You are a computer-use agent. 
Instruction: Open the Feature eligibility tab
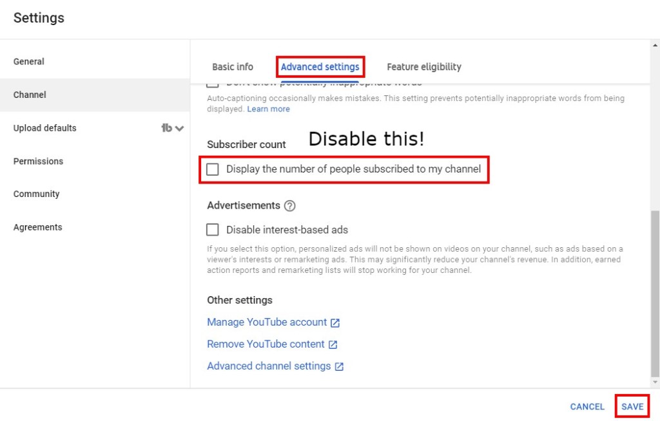point(424,67)
